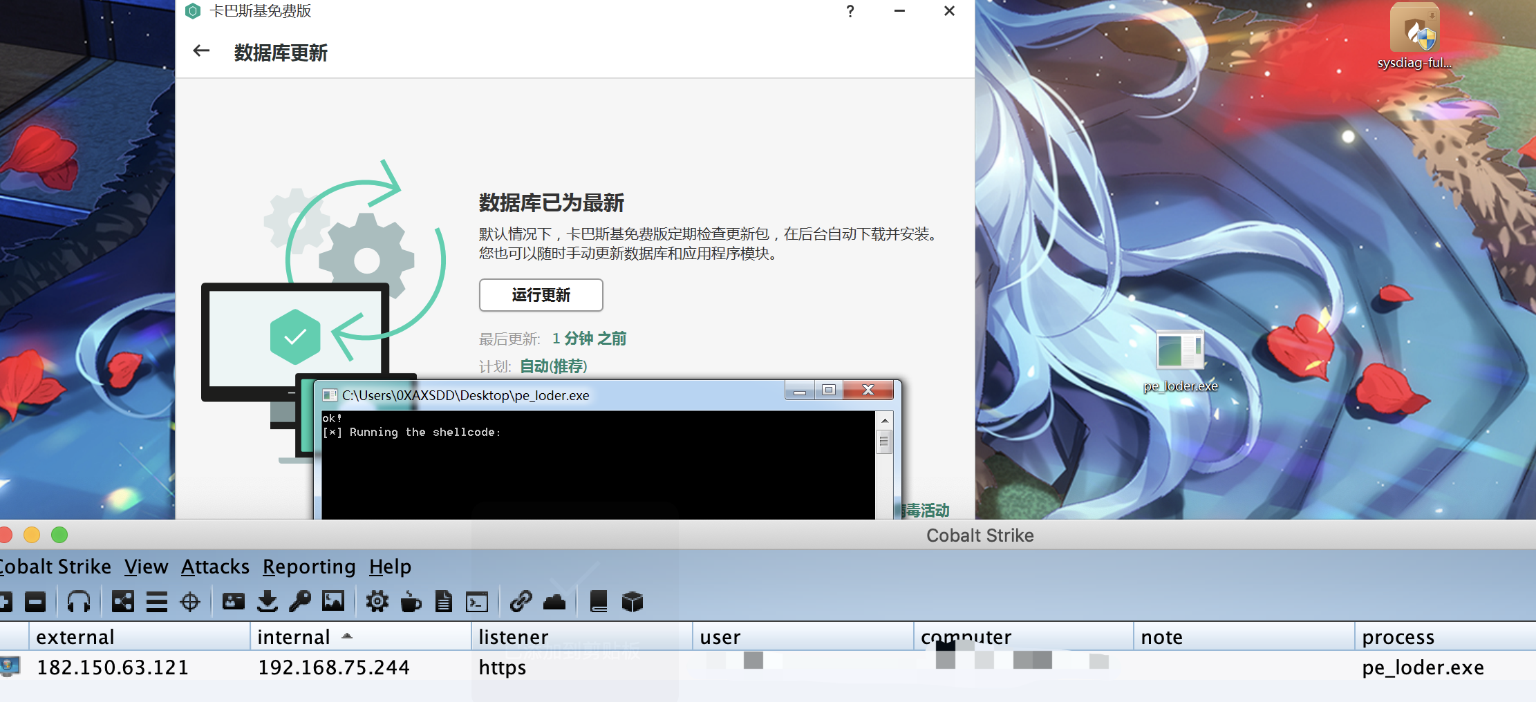Switch to the pivot graph view

click(x=122, y=601)
